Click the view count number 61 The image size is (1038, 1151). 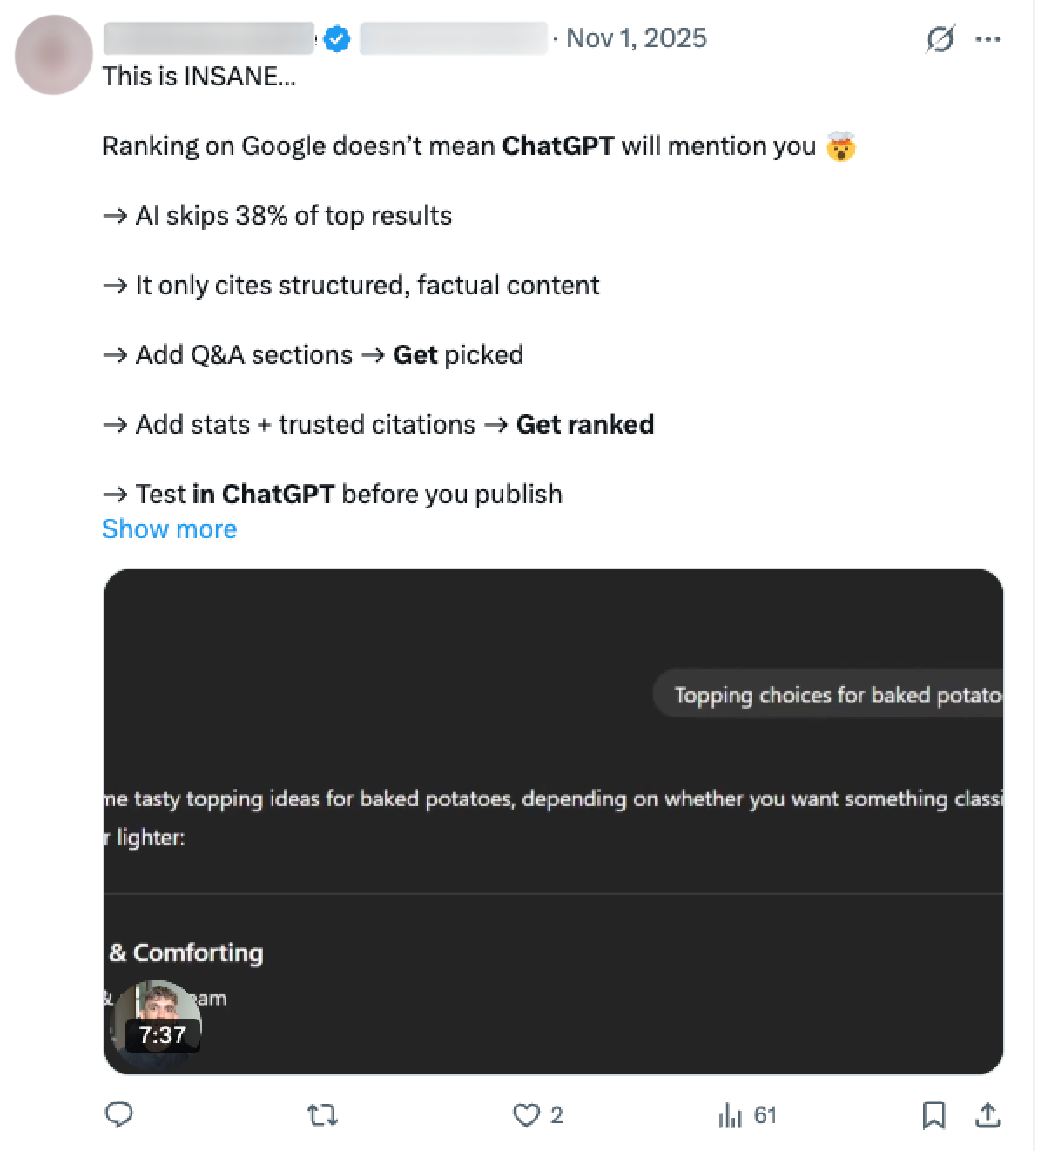pyautogui.click(x=765, y=1115)
